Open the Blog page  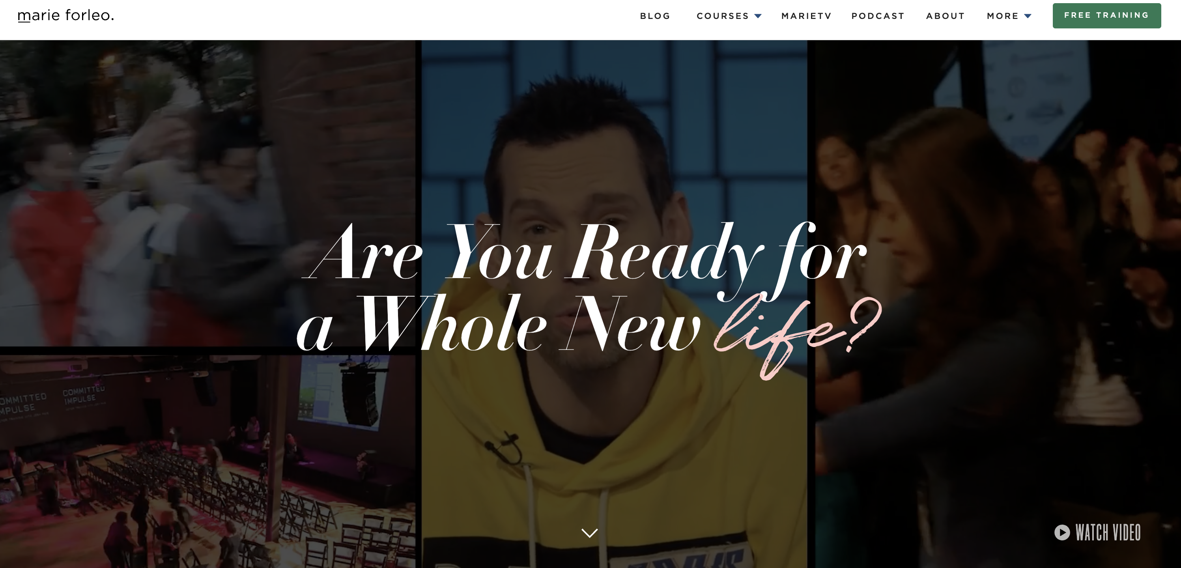coord(655,16)
